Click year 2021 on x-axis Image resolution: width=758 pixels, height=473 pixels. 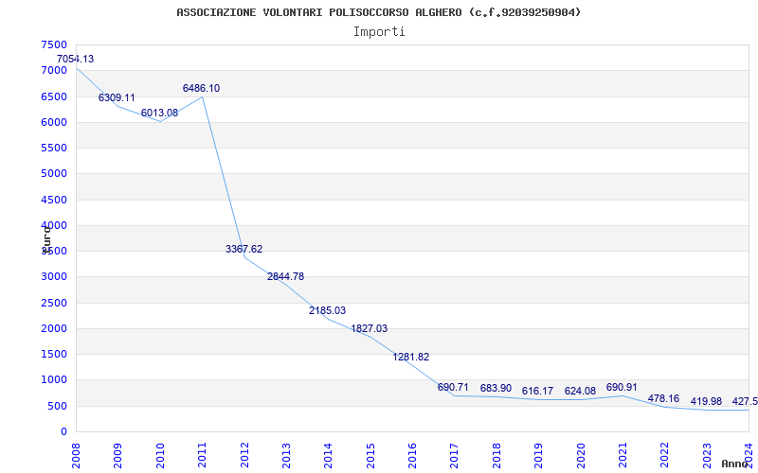pos(623,455)
